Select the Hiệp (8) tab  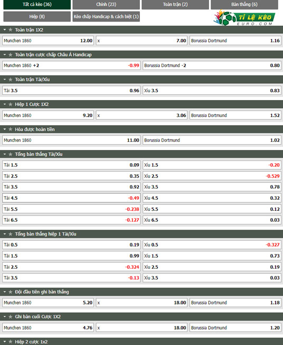point(37,16)
